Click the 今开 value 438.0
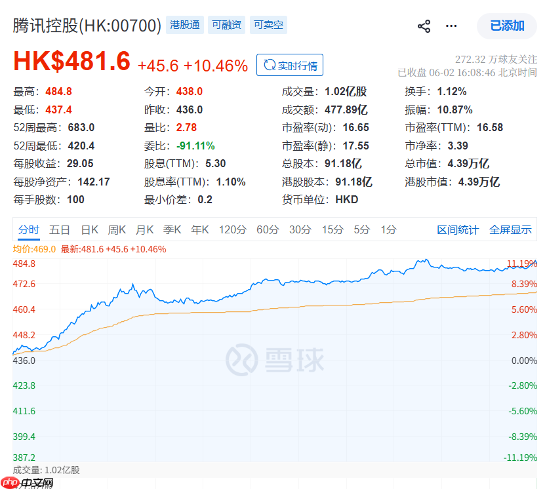The image size is (545, 489). tap(189, 92)
